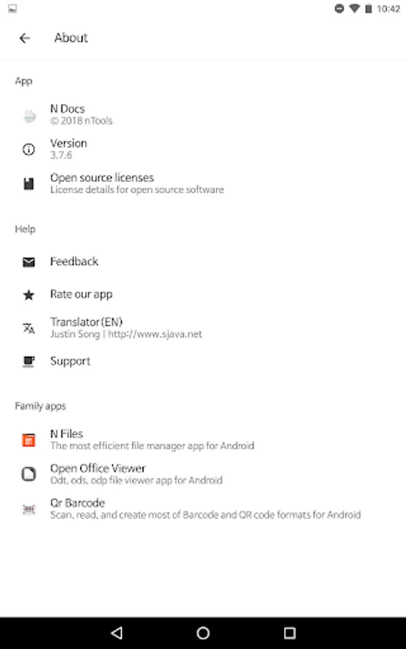Open the Support option
This screenshot has width=406, height=649.
pyautogui.click(x=203, y=361)
